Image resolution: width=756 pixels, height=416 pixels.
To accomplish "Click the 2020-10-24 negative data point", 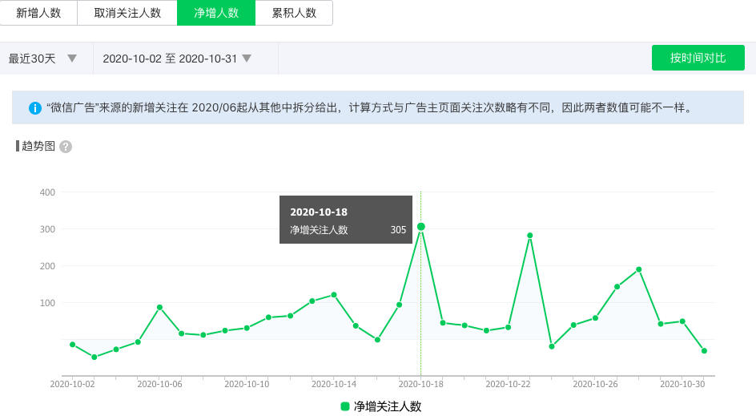I will point(552,346).
